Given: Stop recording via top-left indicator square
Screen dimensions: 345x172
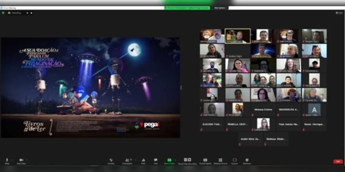Looking at the screenshot, I should 31,13.
